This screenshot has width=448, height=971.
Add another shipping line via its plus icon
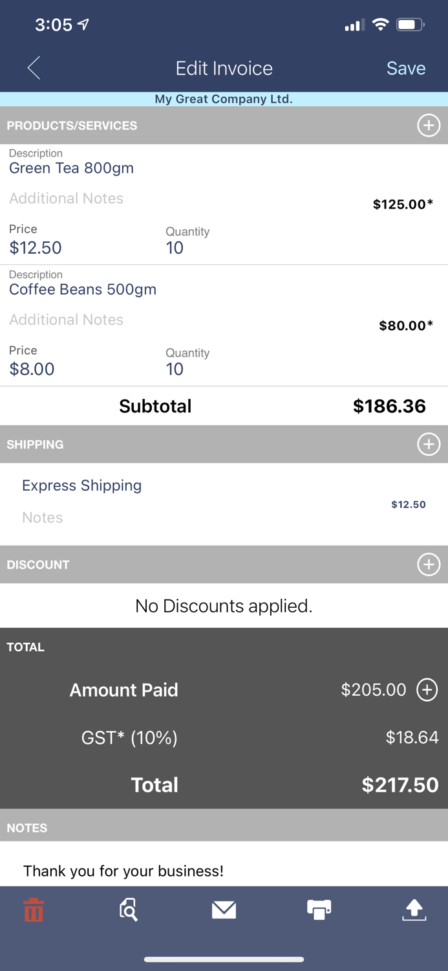tap(429, 445)
